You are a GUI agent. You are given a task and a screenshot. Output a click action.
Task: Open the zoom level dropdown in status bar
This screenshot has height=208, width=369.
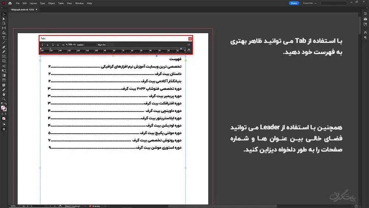coord(20,206)
